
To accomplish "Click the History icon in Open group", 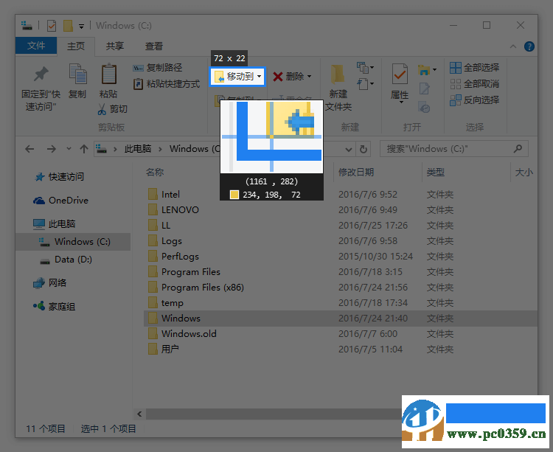I will (x=423, y=107).
